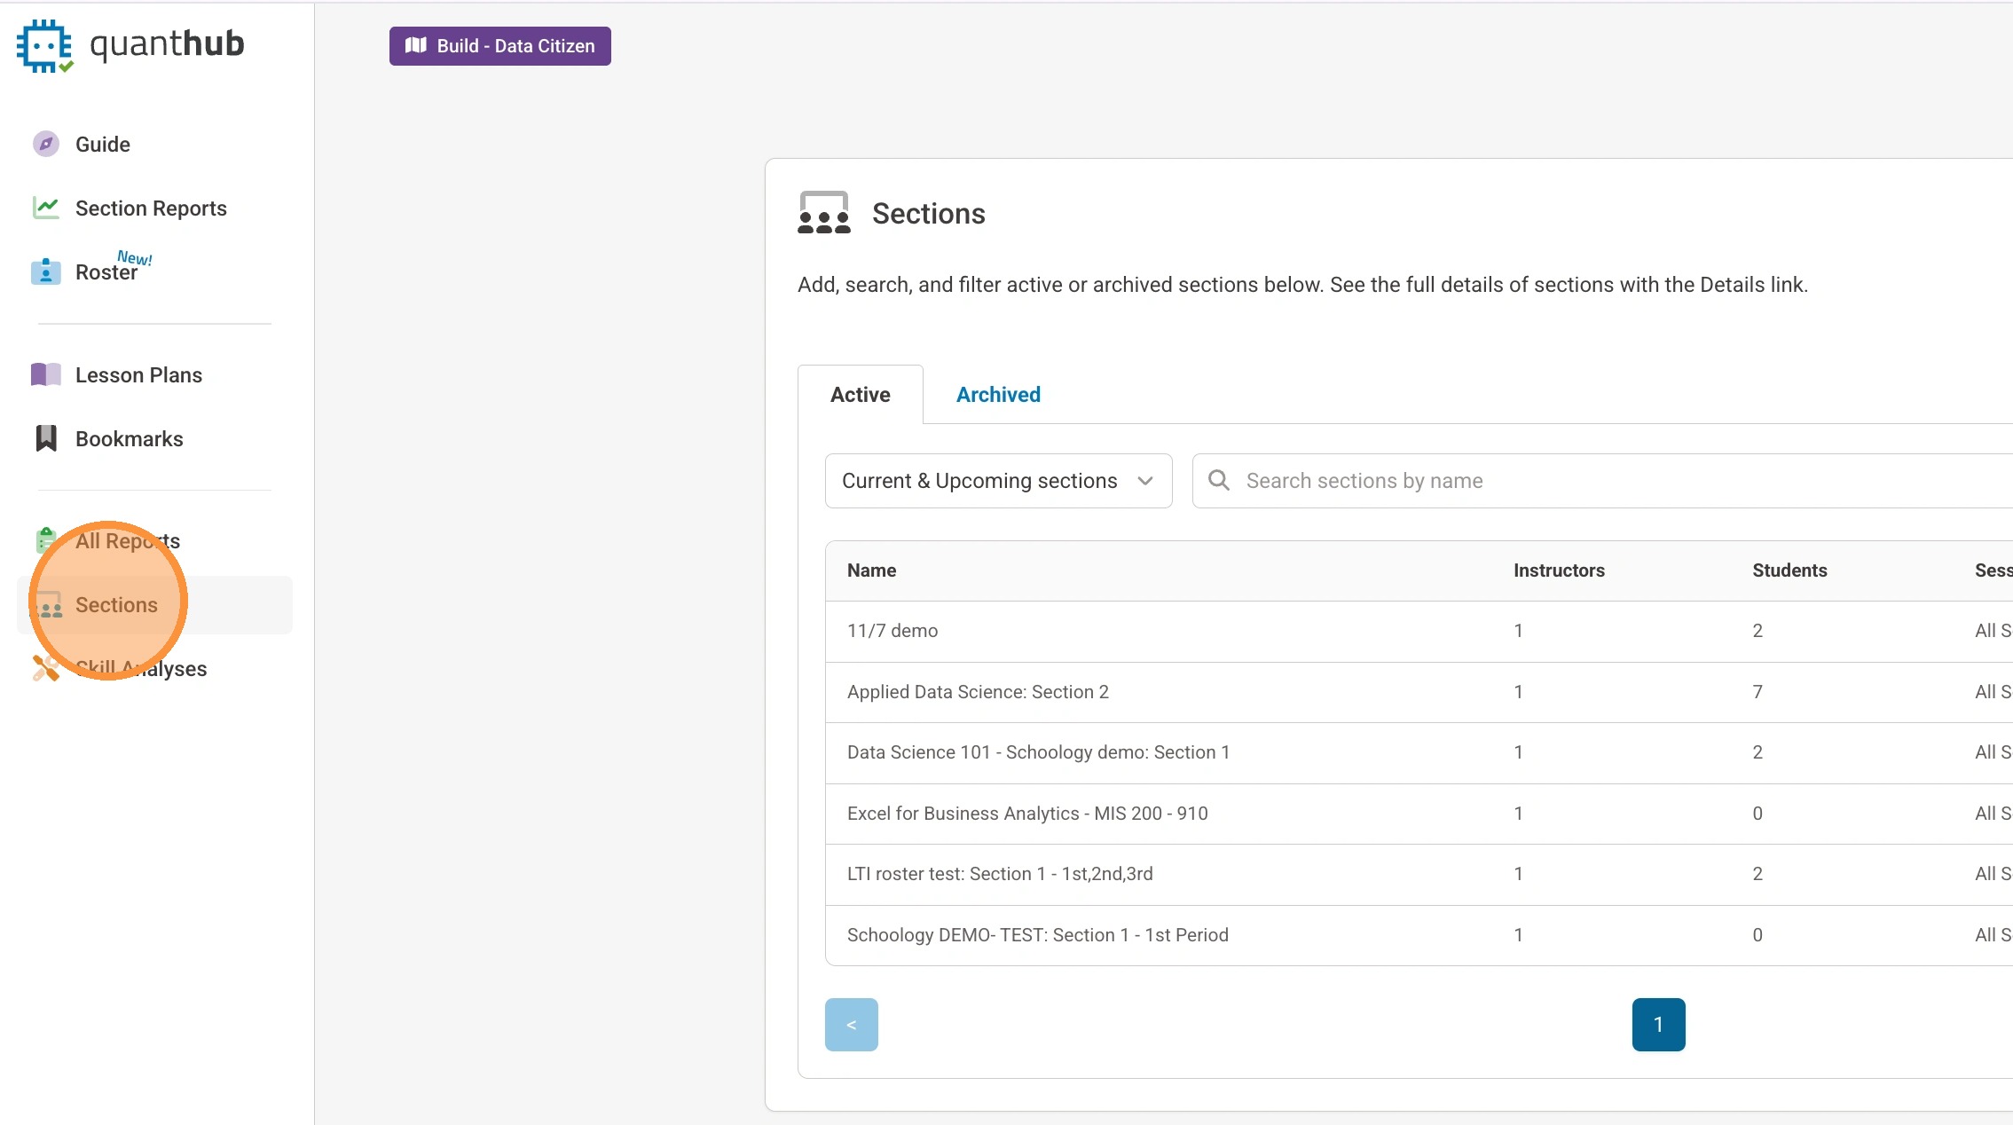Select page 1 pagination button
2013x1125 pixels.
click(x=1658, y=1025)
